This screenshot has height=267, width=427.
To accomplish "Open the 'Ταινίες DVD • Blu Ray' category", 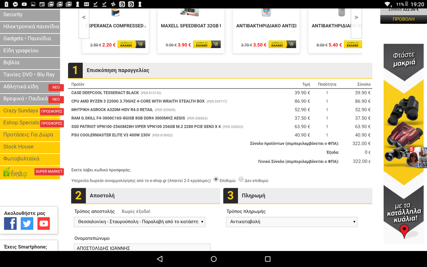I will 30,75.
